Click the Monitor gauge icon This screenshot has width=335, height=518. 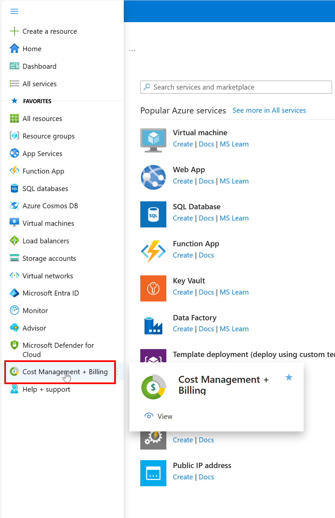click(14, 310)
